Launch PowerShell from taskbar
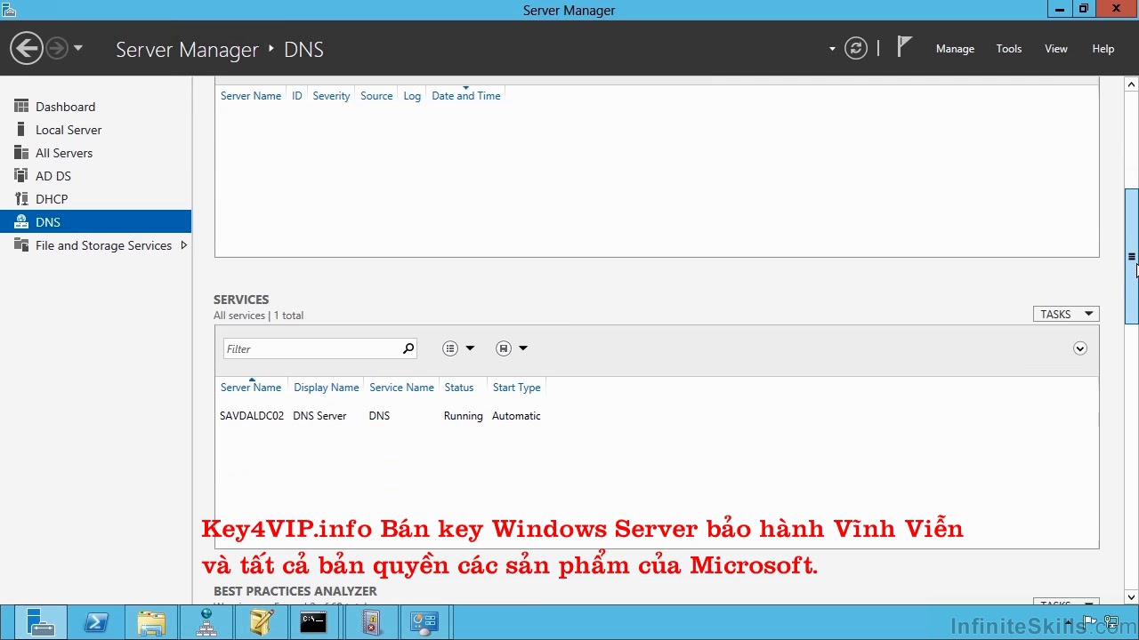Image resolution: width=1139 pixels, height=640 pixels. 96,623
